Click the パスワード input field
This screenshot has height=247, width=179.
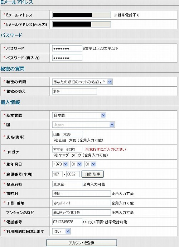(x=67, y=49)
